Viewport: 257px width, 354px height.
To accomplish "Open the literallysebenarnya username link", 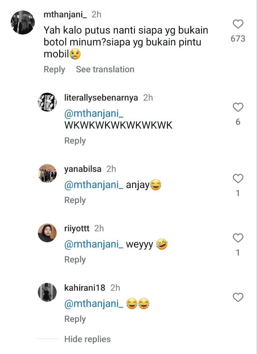I will point(101,98).
